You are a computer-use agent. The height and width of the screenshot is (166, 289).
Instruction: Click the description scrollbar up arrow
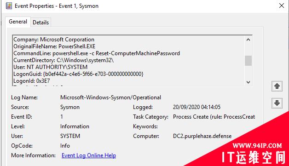pyautogui.click(x=248, y=40)
